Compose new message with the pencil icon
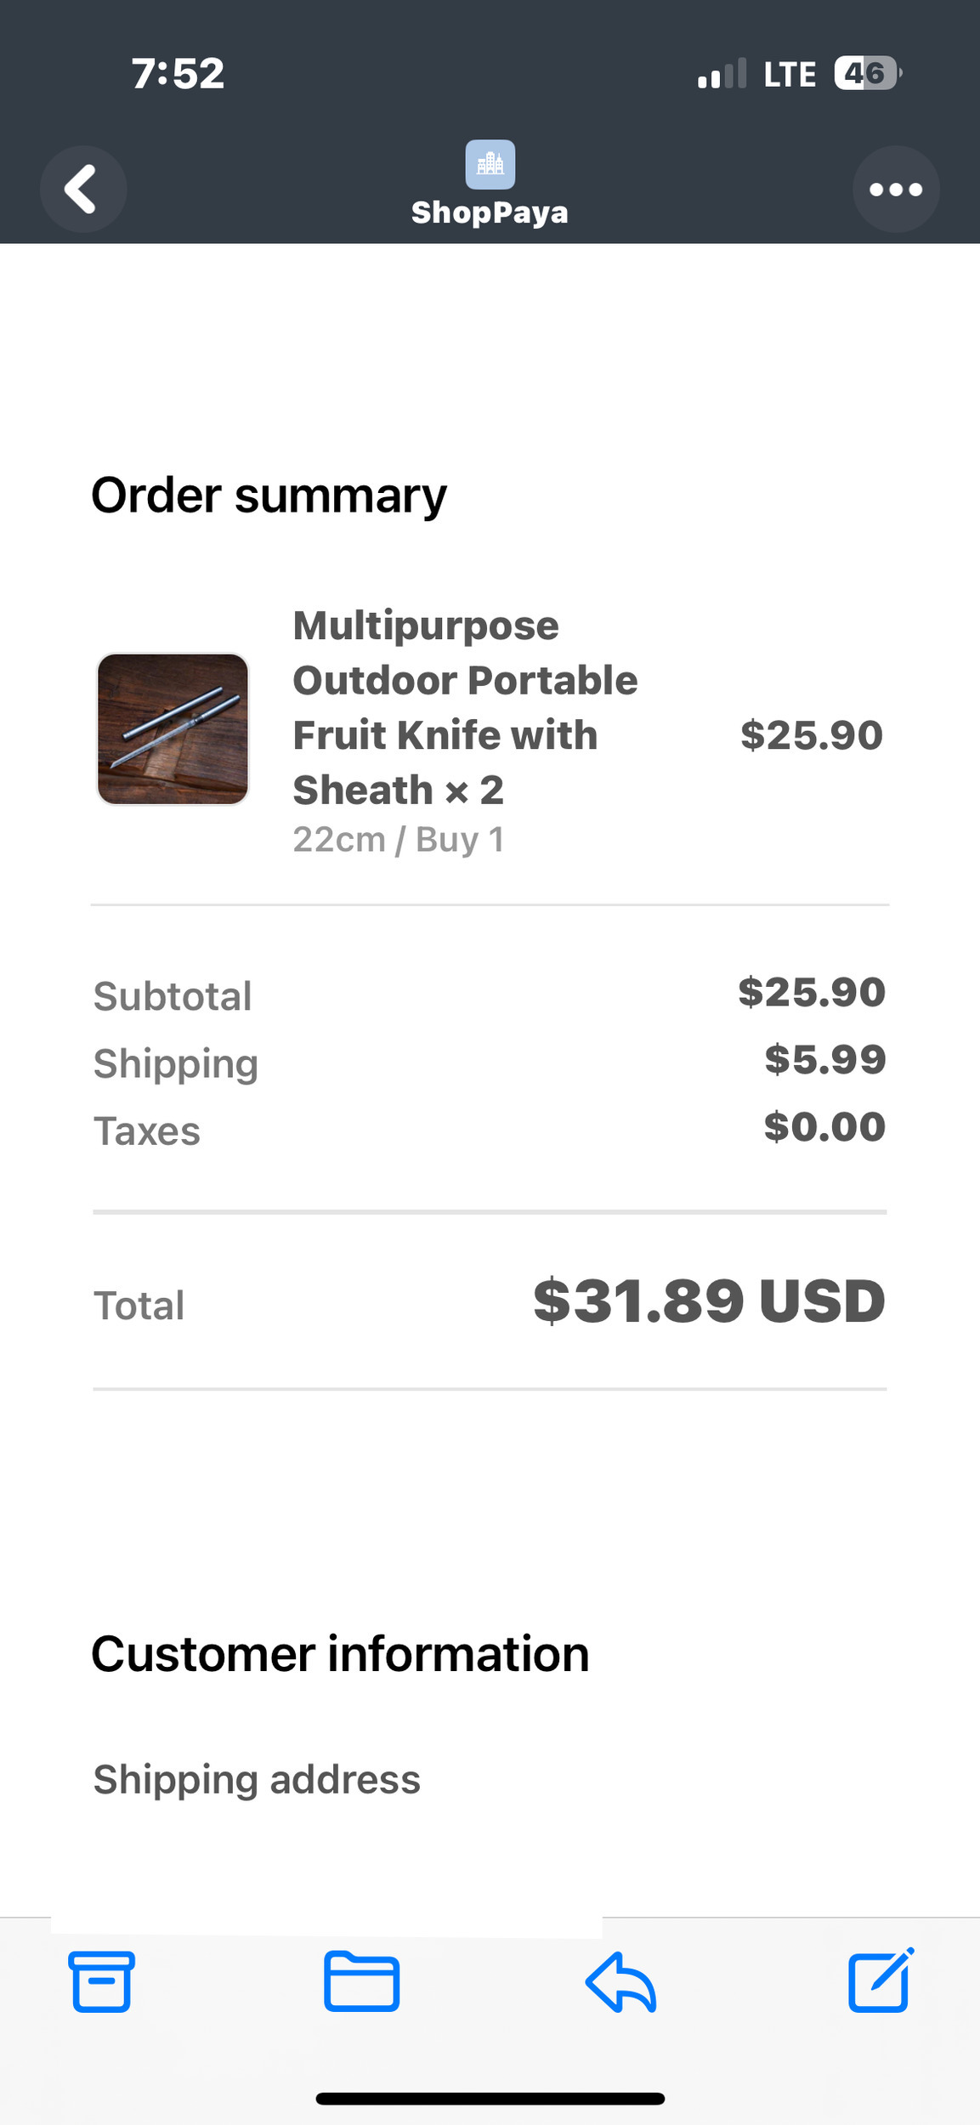The height and width of the screenshot is (2125, 980). [881, 1981]
